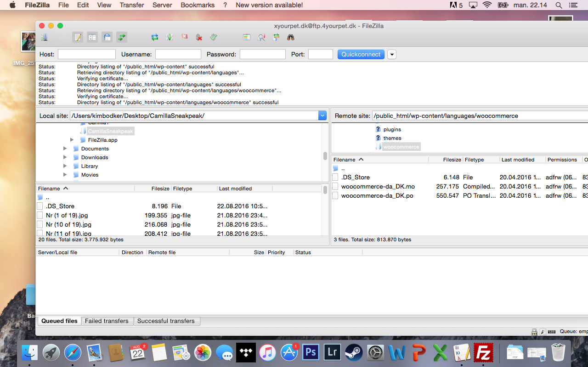Viewport: 588px width, 367px height.
Task: Disconnect from the current server
Action: point(199,37)
